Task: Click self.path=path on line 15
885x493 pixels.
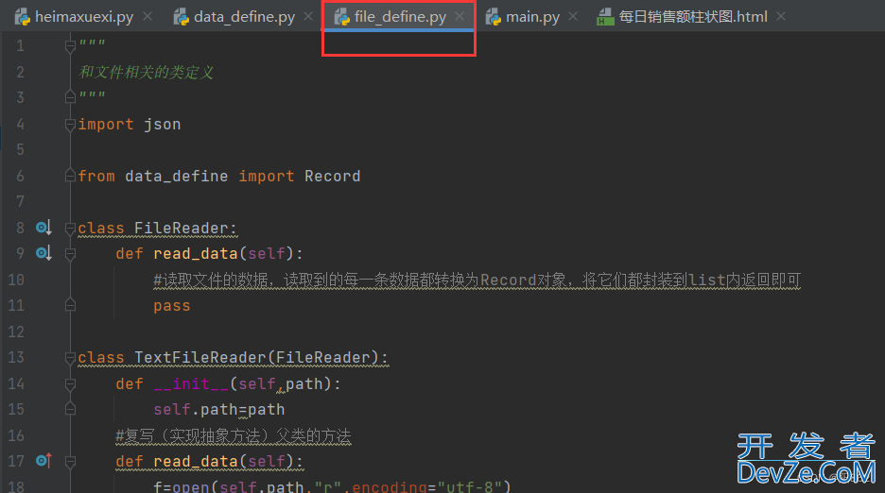Action: (219, 410)
